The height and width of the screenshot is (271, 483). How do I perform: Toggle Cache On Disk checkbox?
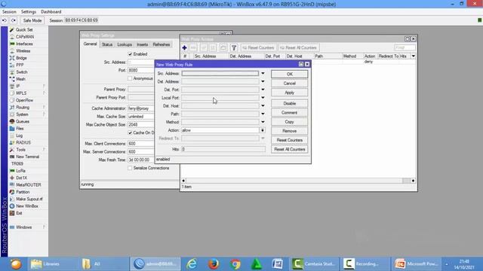(130, 132)
